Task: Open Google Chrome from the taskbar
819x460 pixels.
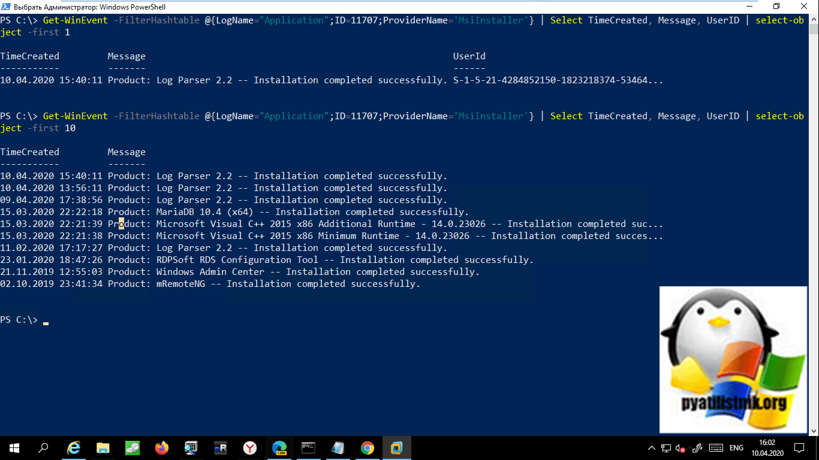Action: coord(368,447)
